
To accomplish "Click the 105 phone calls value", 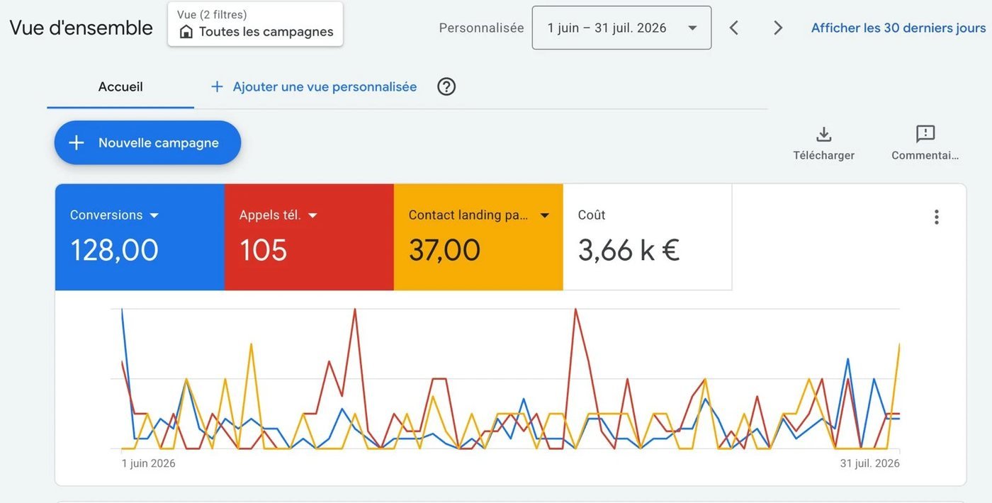I will point(263,250).
